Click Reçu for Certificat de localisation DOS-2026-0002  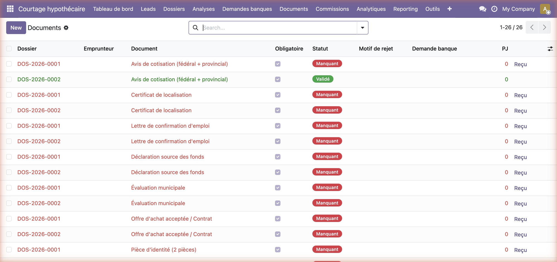coord(520,111)
